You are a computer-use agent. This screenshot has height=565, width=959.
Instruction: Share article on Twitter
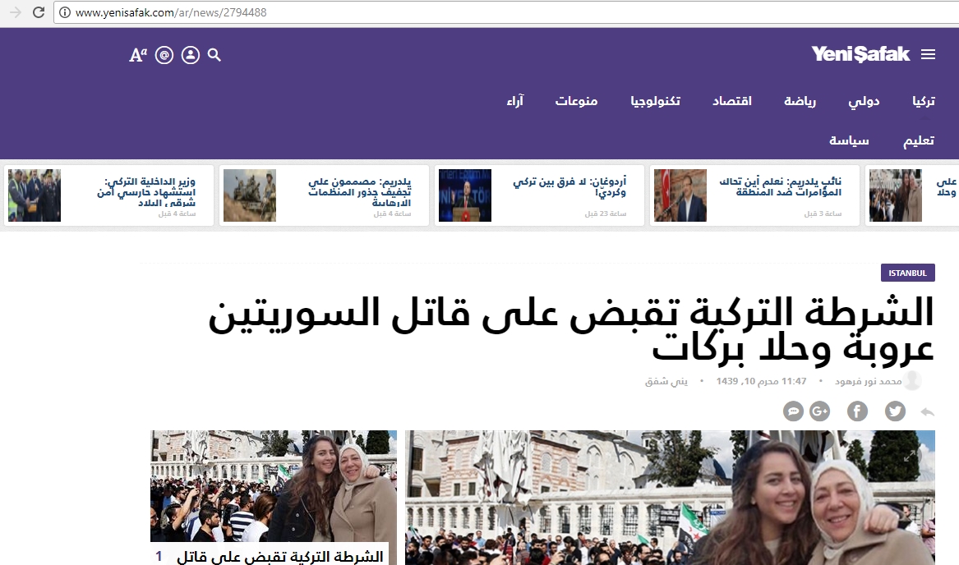[x=895, y=411]
